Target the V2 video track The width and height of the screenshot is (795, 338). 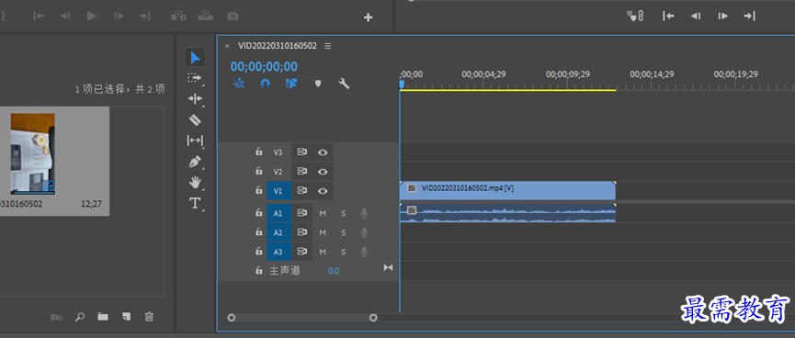tap(278, 171)
